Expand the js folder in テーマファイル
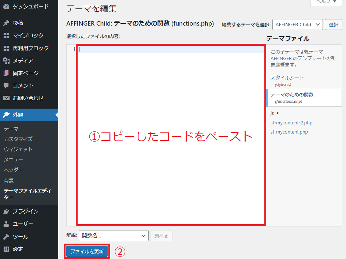 coord(275,113)
